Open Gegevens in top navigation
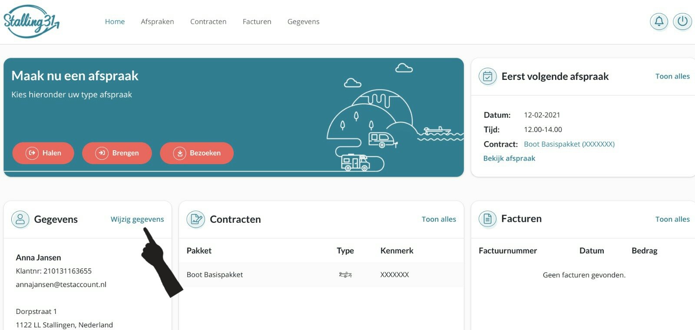 coord(303,22)
